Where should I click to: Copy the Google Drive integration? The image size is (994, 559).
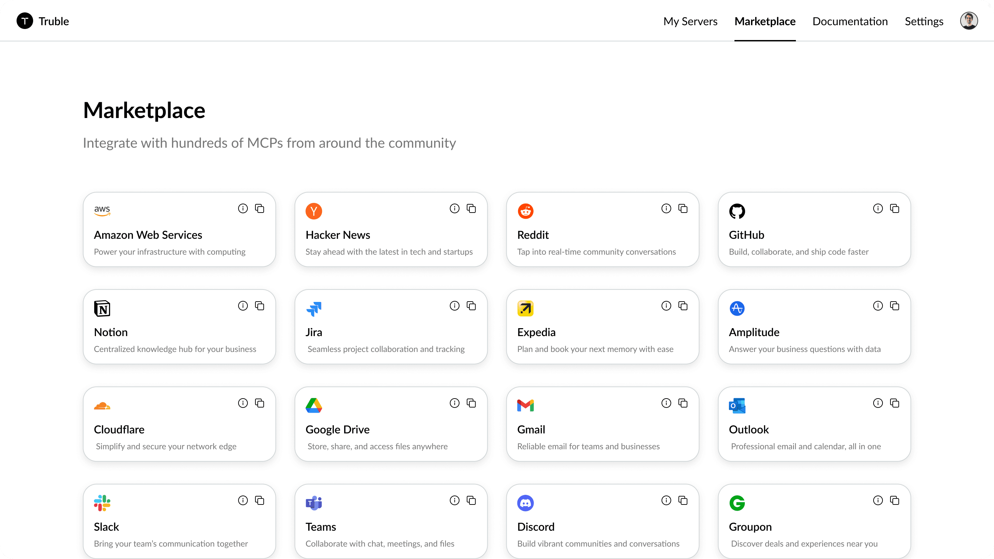coord(471,403)
